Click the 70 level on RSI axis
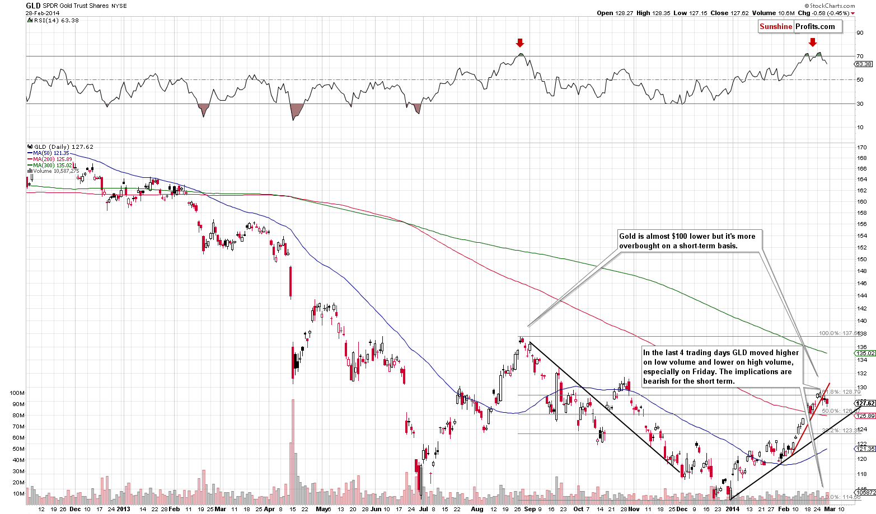 click(860, 56)
